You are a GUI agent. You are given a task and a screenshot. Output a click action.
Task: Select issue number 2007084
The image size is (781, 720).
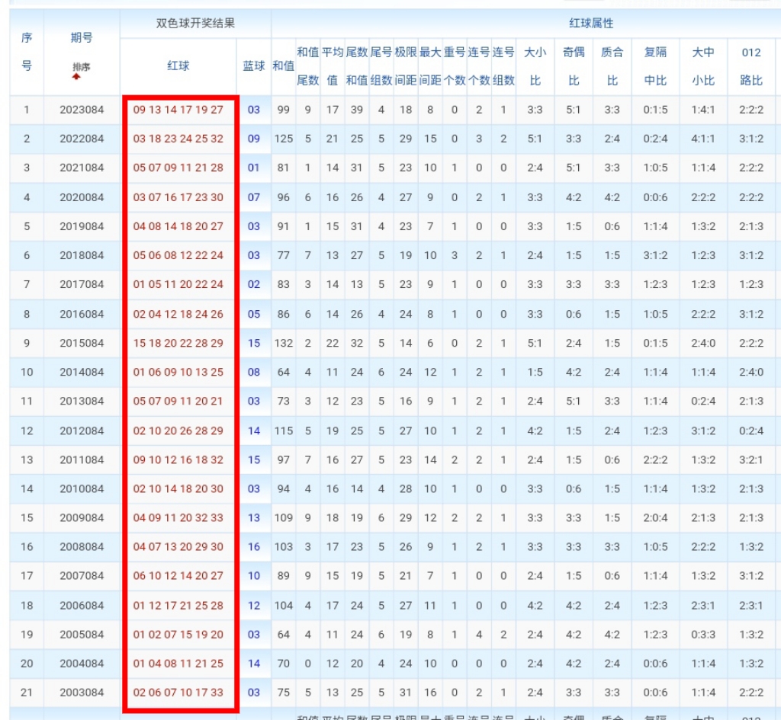[82, 576]
